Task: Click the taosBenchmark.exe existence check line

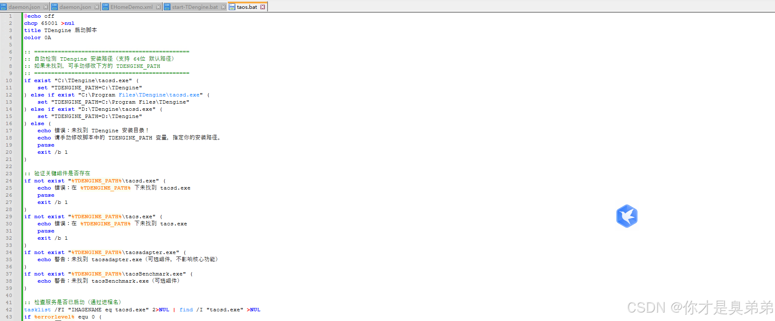Action: coord(108,274)
